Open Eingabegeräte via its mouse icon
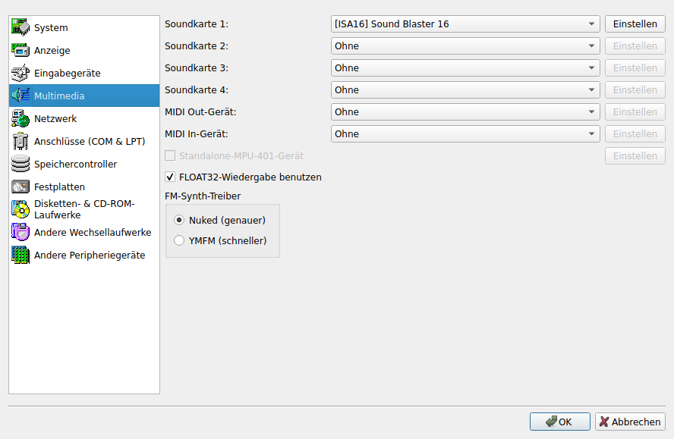 (20, 74)
